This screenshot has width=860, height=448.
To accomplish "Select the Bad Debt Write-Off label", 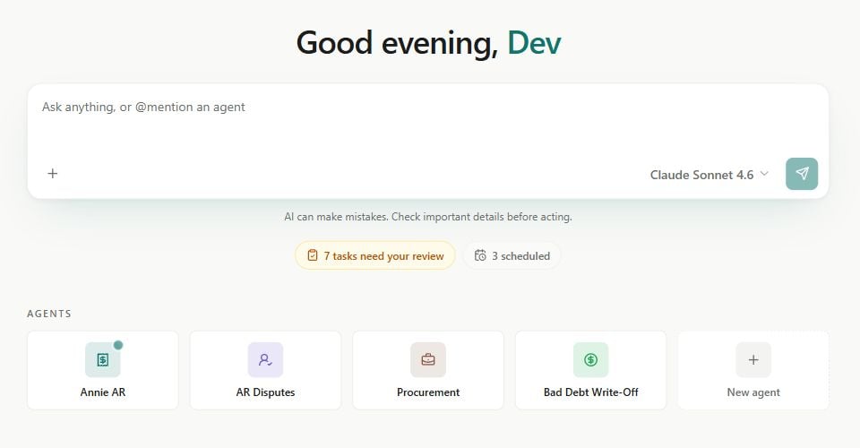I will (x=590, y=392).
